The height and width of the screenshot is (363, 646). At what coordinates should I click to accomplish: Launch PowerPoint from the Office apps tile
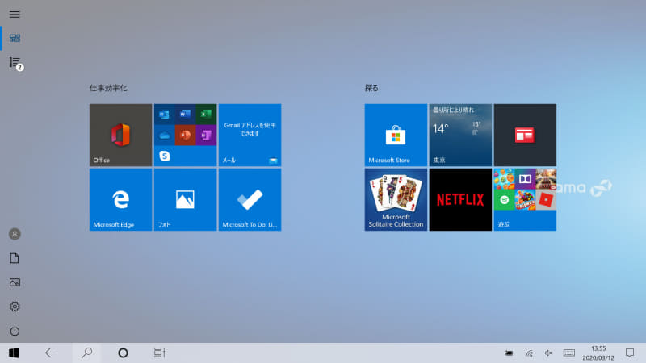(186, 136)
